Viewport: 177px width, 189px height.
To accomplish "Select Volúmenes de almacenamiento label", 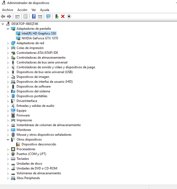I will [x=39, y=173].
